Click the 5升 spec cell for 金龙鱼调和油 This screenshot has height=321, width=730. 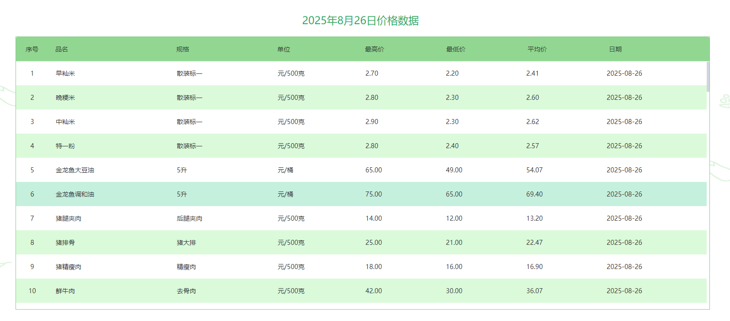pyautogui.click(x=182, y=194)
